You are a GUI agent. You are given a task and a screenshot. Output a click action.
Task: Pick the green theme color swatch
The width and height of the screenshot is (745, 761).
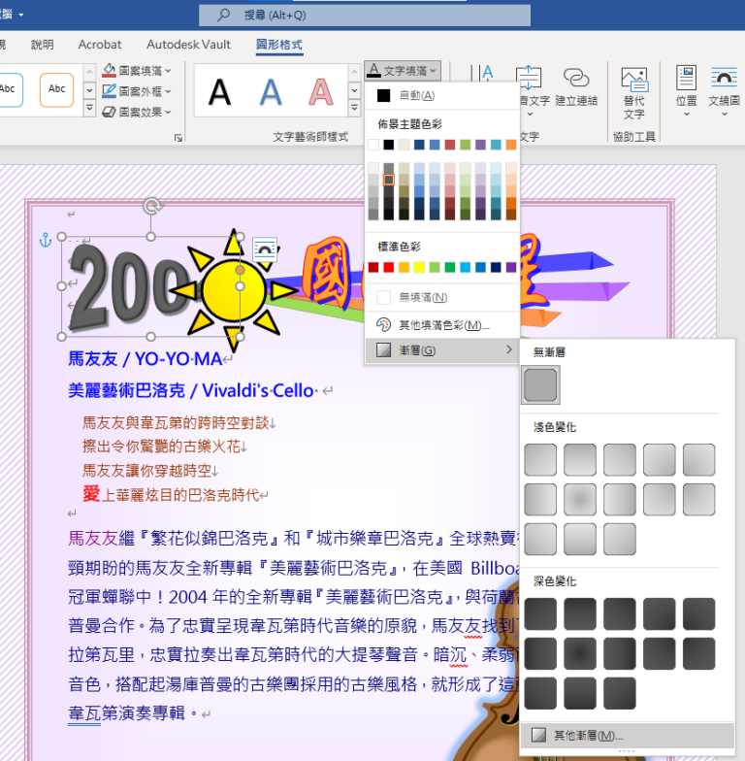[x=466, y=145]
